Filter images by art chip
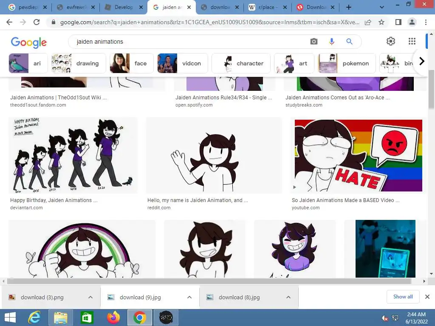Viewport: 435px width, 326px height. 294,63
